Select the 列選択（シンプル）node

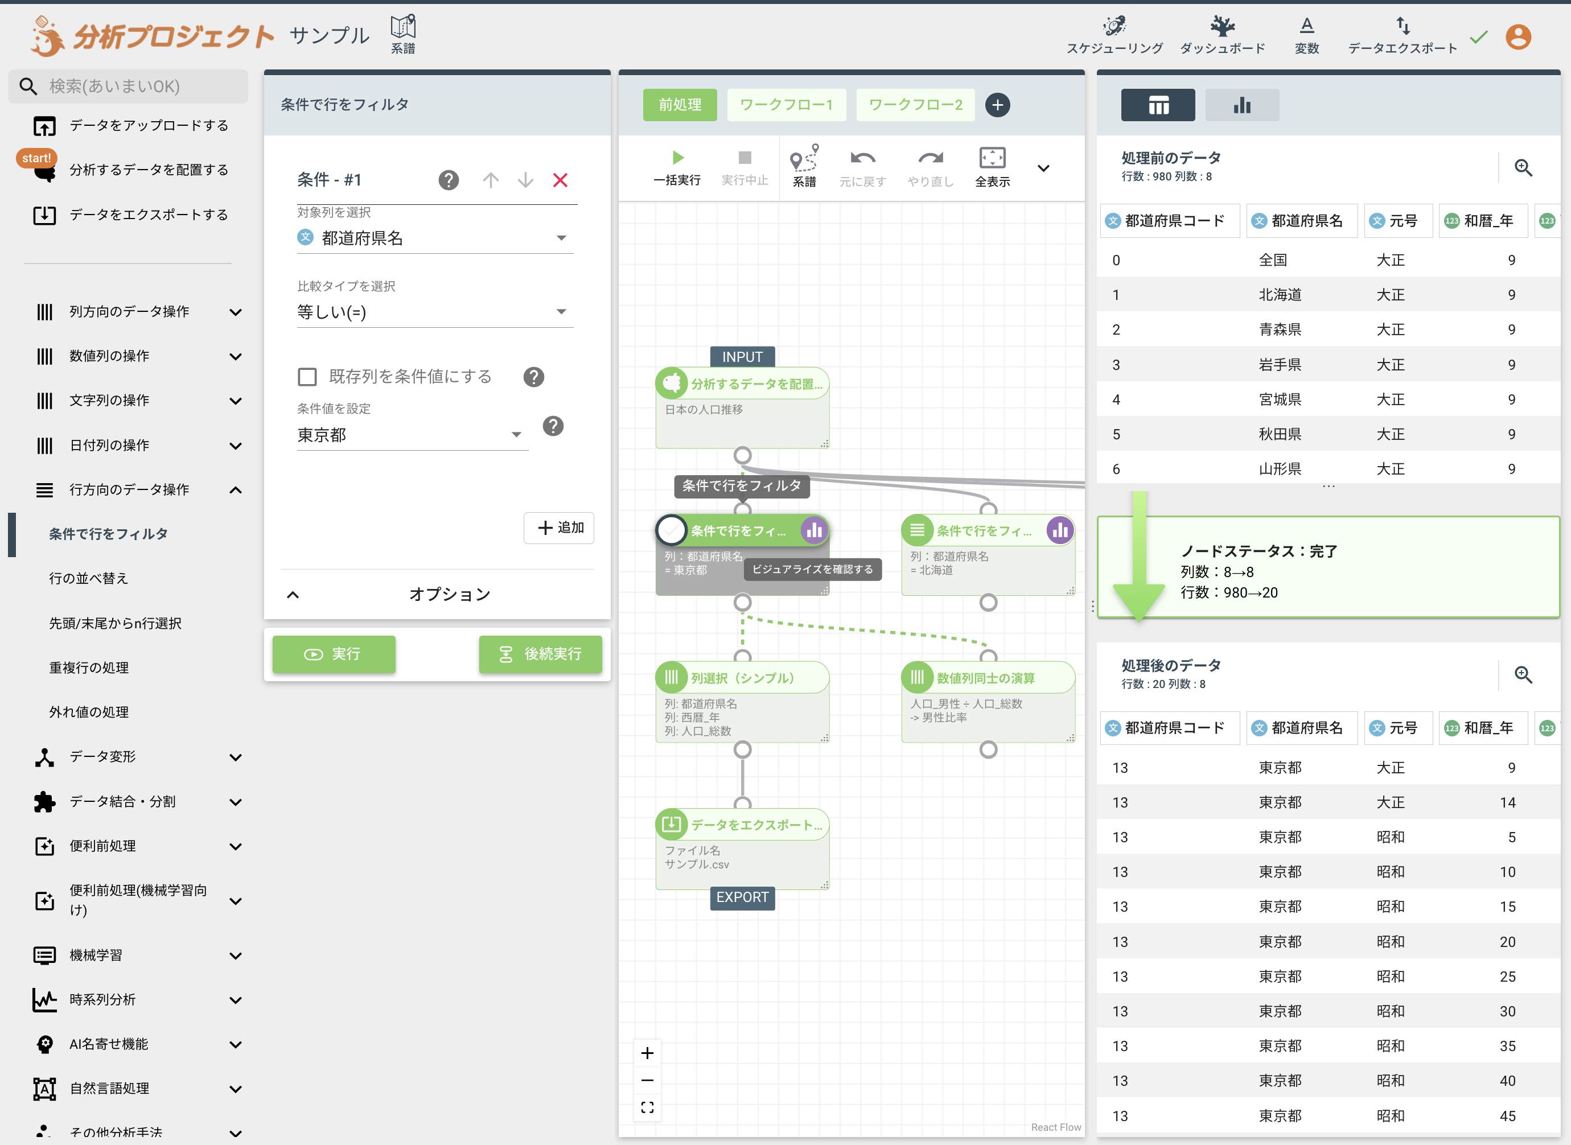(742, 702)
